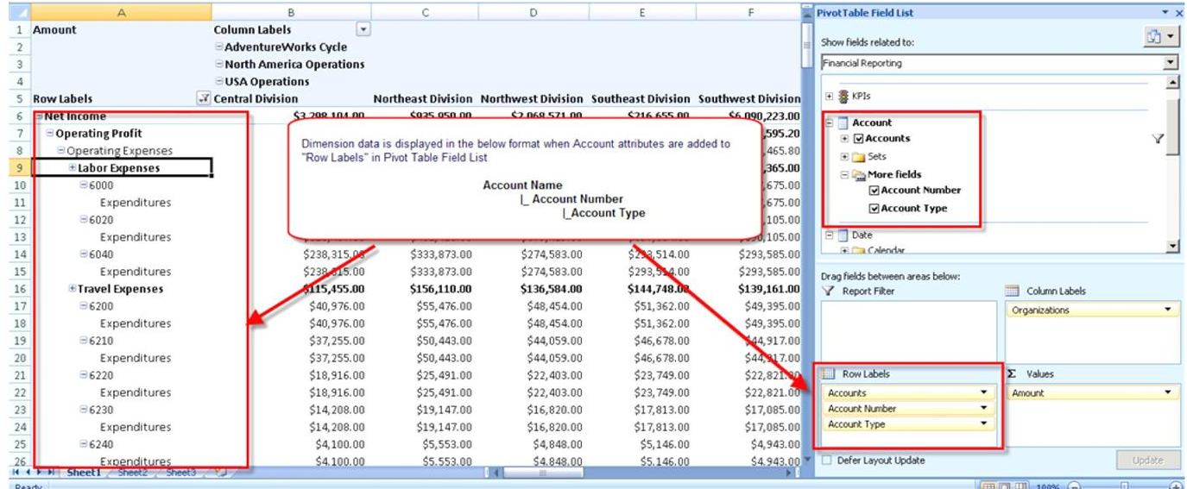Collapse the USA Operations column group
The image size is (1187, 489).
pyautogui.click(x=219, y=82)
